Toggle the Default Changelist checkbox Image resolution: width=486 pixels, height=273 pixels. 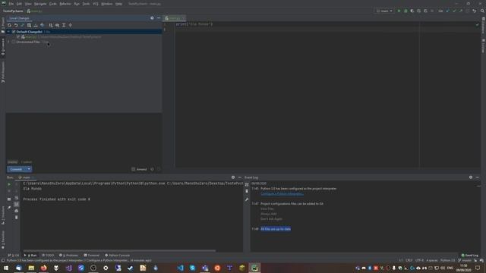[14, 32]
